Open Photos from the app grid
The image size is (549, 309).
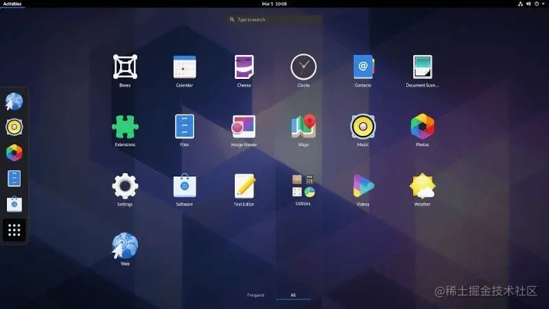coord(422,127)
